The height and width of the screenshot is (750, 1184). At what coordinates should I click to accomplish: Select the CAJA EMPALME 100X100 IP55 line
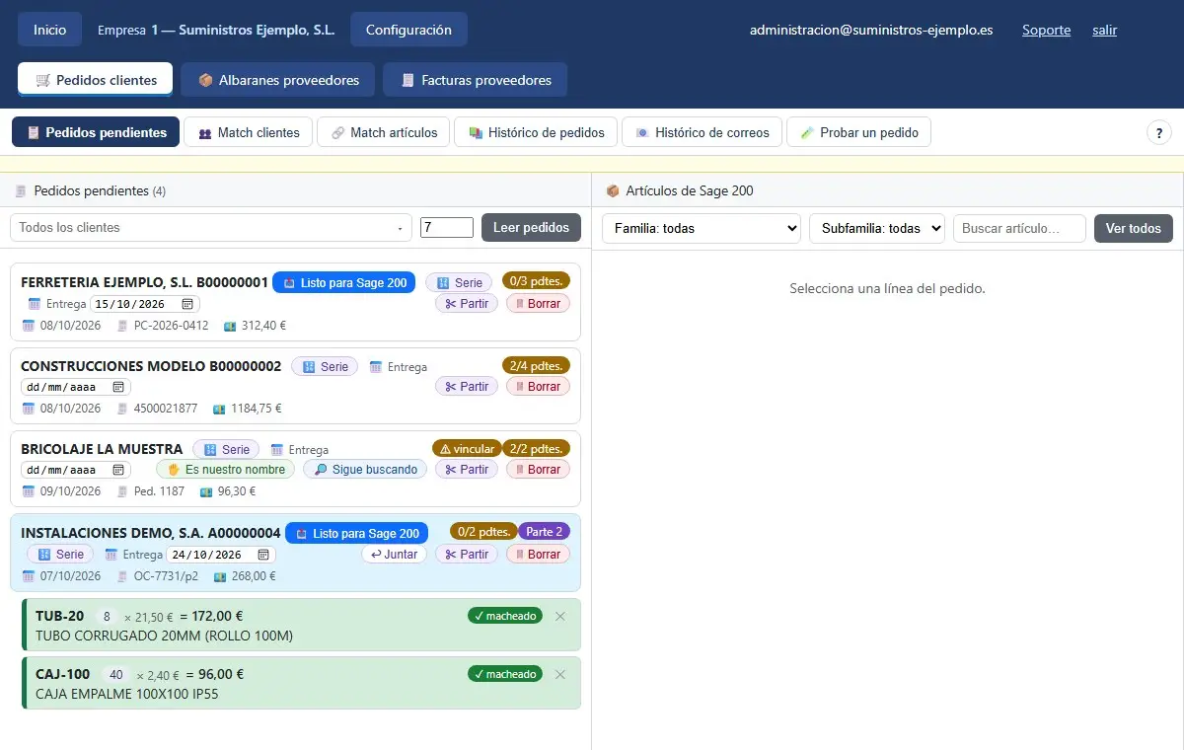[x=301, y=683]
